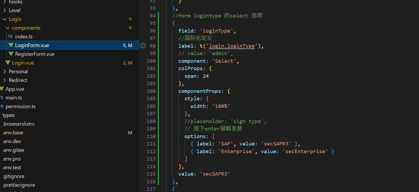This screenshot has width=419, height=192.
Task: Click the value: 'secSAPR3' on line 115
Action: coord(204,174)
